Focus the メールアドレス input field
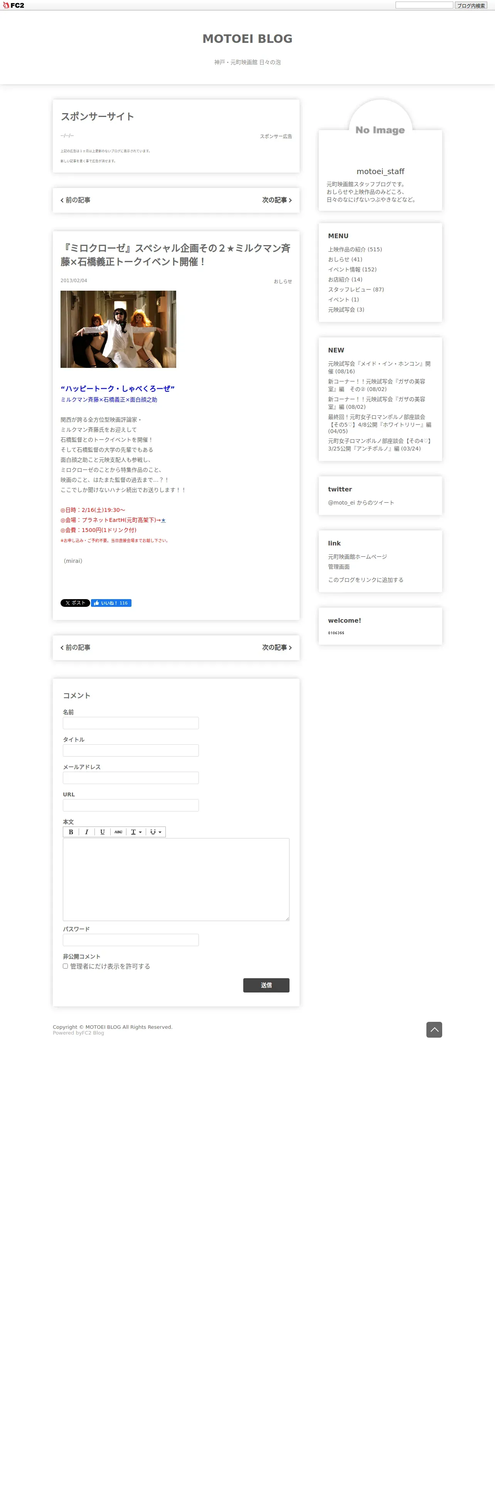The width and height of the screenshot is (495, 1487). pos(131,777)
